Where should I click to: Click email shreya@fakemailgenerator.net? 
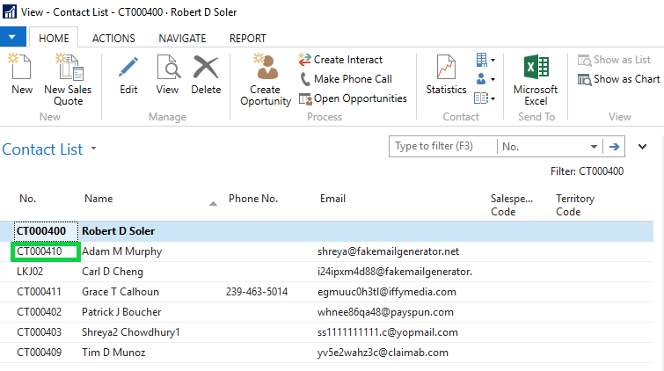pos(389,251)
